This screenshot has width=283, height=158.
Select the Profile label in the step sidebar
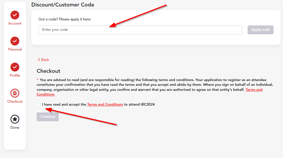click(x=15, y=75)
